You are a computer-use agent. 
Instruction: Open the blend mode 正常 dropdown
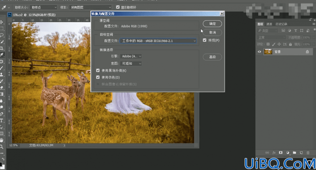tap(271, 38)
